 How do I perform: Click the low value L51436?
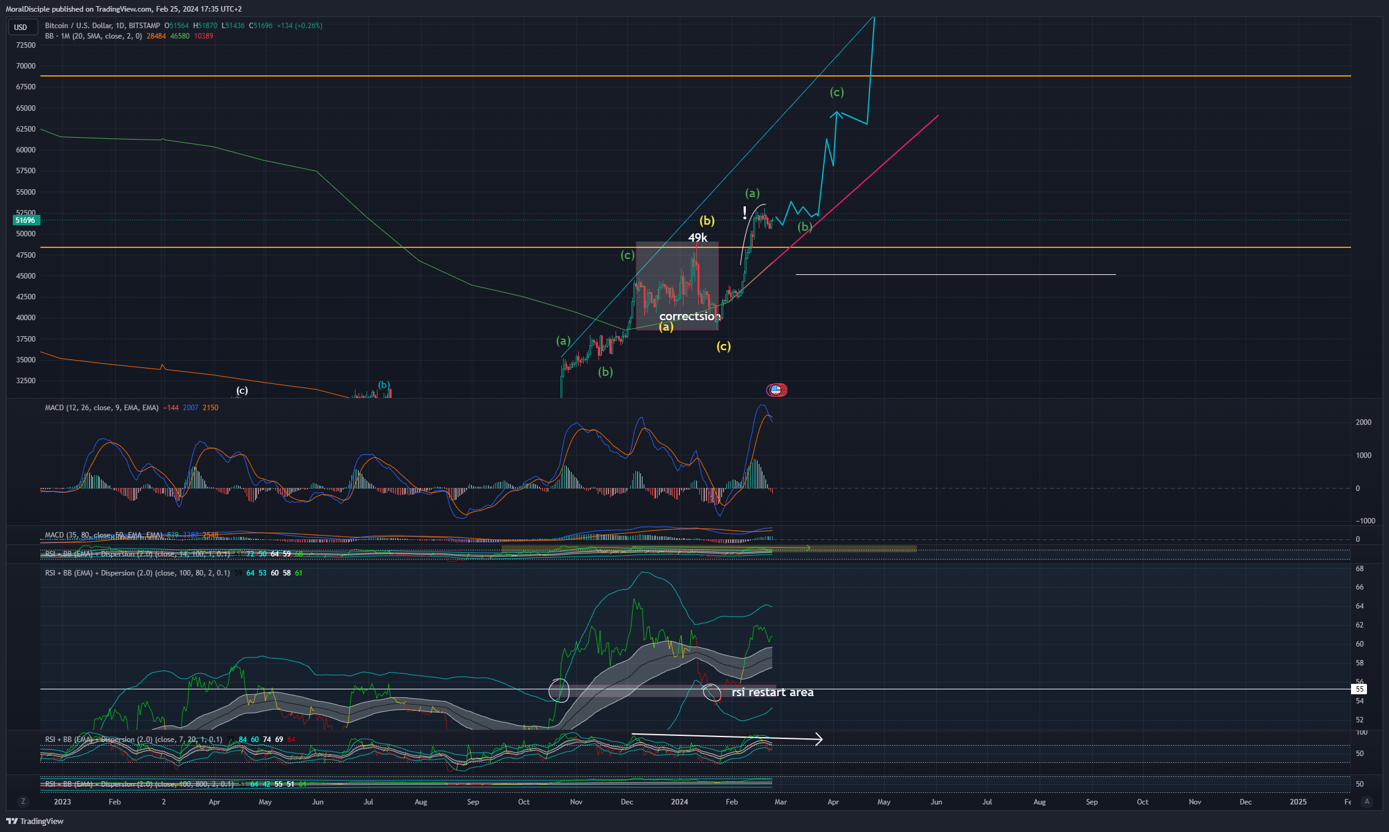pos(233,26)
